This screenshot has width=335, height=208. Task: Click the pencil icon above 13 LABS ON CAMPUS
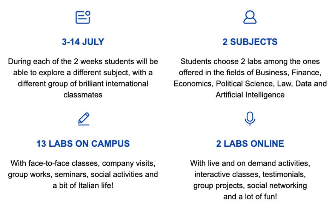[83, 119]
